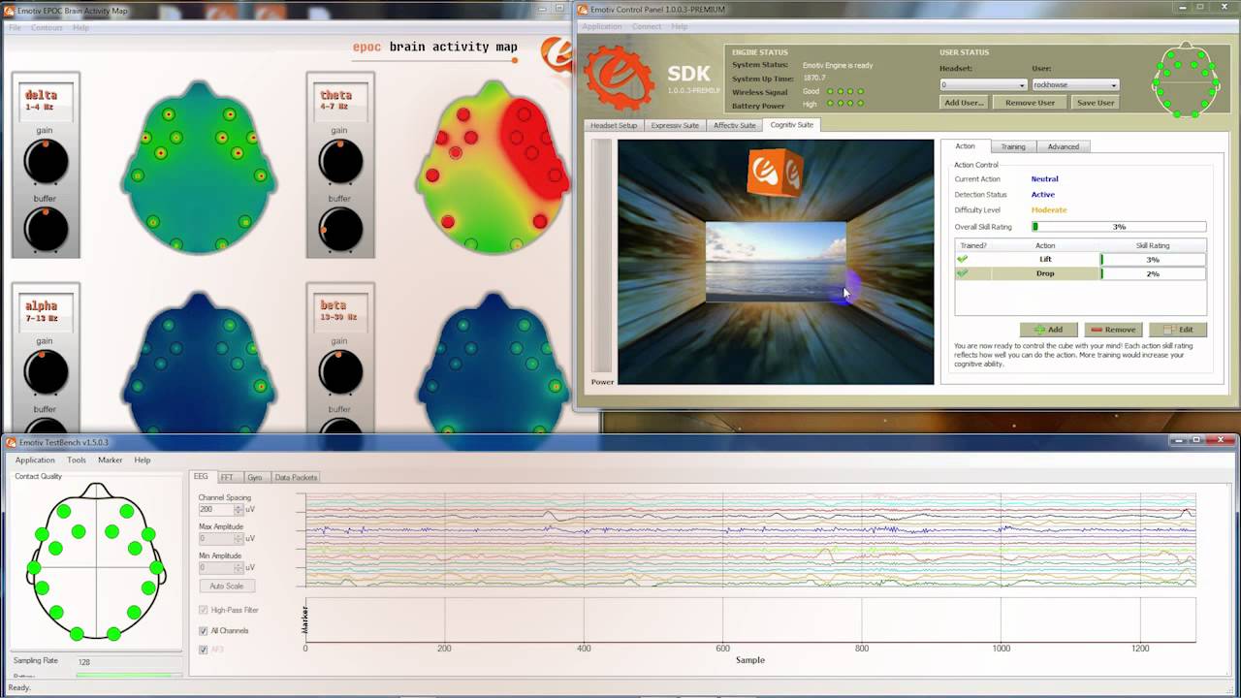
Task: Click the orange gear SDK logo
Action: pos(620,78)
